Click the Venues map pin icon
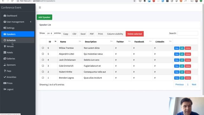 (x=5, y=46)
